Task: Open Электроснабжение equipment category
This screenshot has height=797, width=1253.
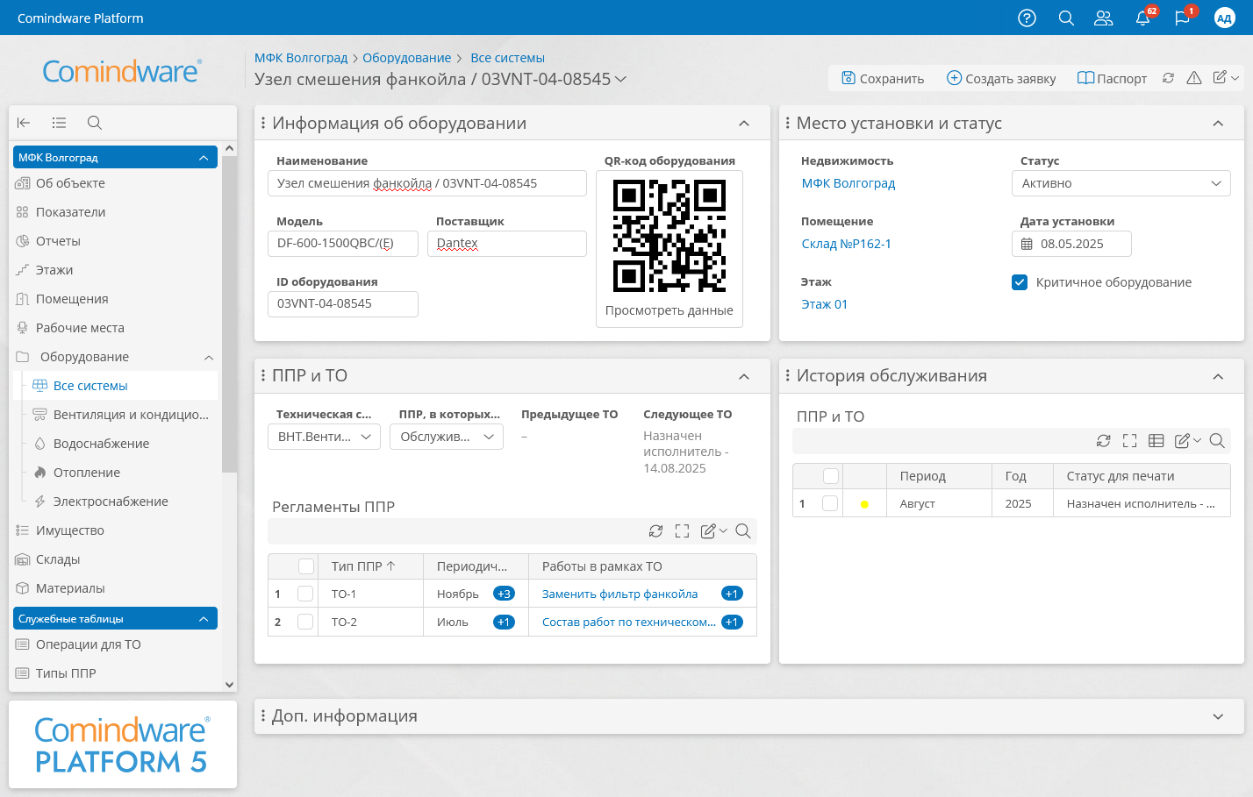Action: click(x=111, y=502)
